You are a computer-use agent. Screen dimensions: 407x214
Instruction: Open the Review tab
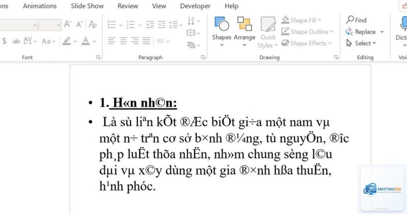128,6
